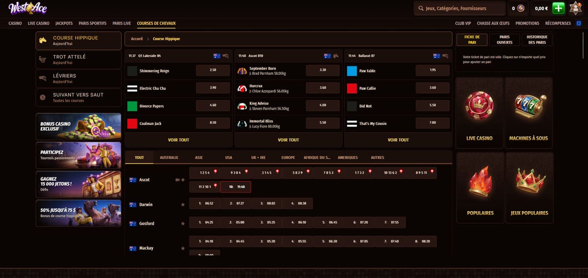588x278 pixels.
Task: Click the Course Hippique horse icon
Action: click(44, 41)
